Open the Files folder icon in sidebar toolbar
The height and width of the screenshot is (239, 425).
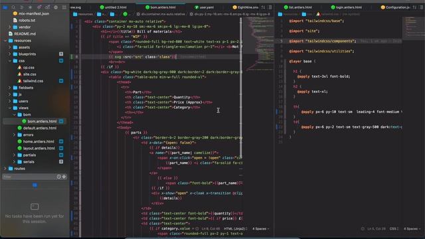pyautogui.click(x=5, y=7)
